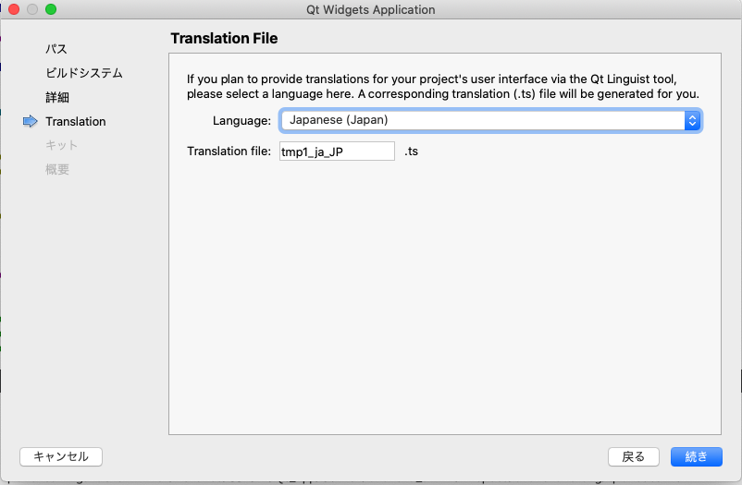Click the blue up-down arrows of Language dropdown
742x485 pixels.
692,120
